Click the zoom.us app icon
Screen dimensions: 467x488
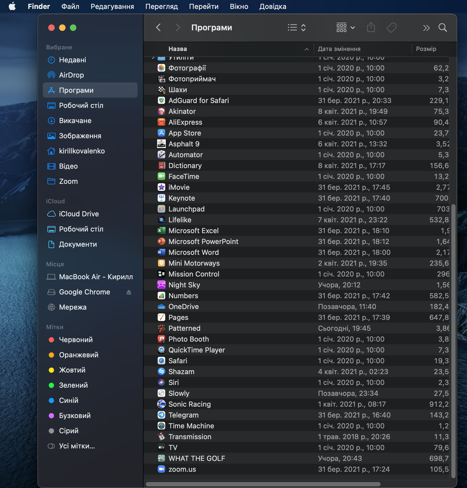coord(161,469)
